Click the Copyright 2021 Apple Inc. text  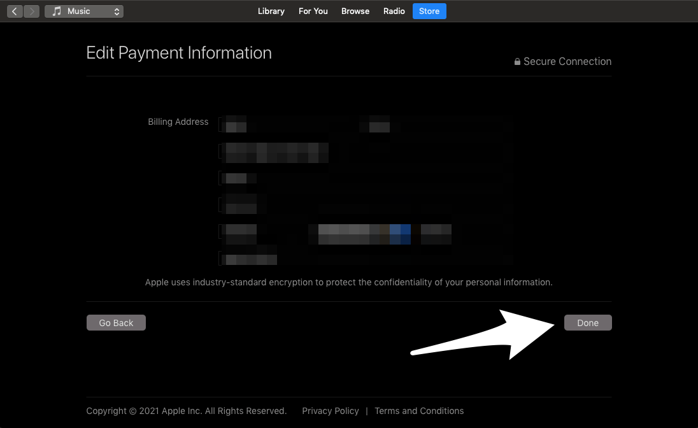click(x=187, y=411)
